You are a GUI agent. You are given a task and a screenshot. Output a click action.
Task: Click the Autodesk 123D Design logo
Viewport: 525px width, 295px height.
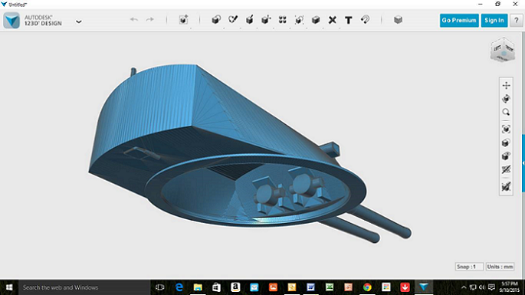11,21
